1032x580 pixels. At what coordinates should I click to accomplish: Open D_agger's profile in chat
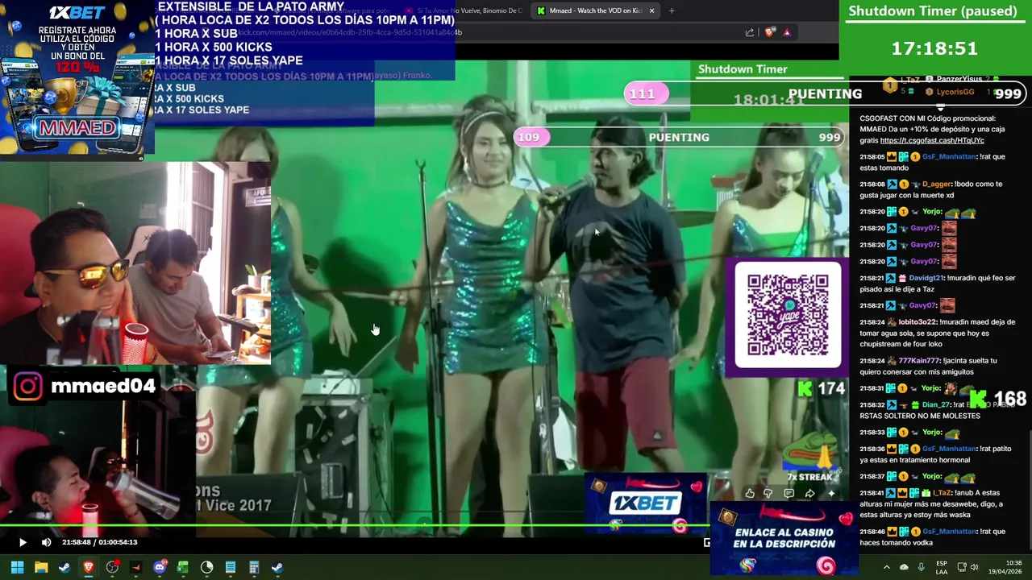(x=935, y=184)
